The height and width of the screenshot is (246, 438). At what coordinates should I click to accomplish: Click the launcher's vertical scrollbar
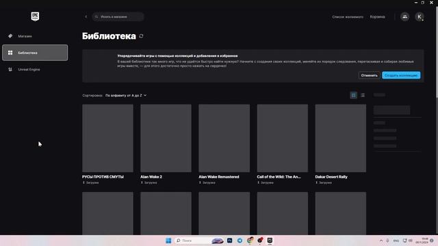click(437, 52)
